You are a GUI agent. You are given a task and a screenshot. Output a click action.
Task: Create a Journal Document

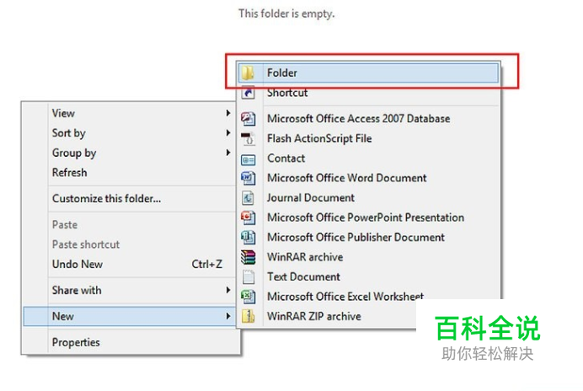[x=368, y=197]
